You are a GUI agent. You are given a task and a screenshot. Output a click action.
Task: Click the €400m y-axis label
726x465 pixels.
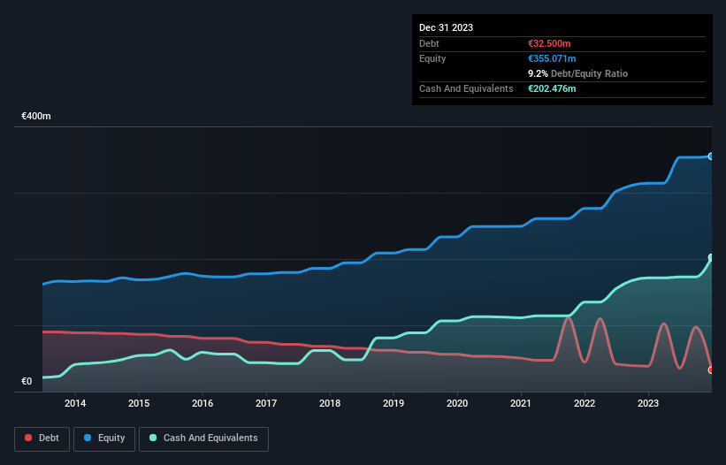(x=36, y=116)
